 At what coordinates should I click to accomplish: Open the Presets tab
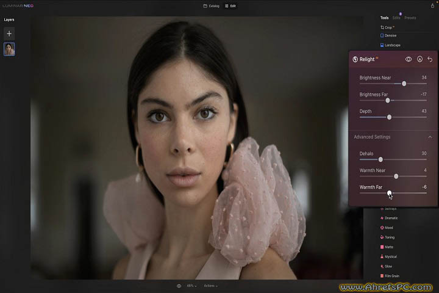(410, 18)
